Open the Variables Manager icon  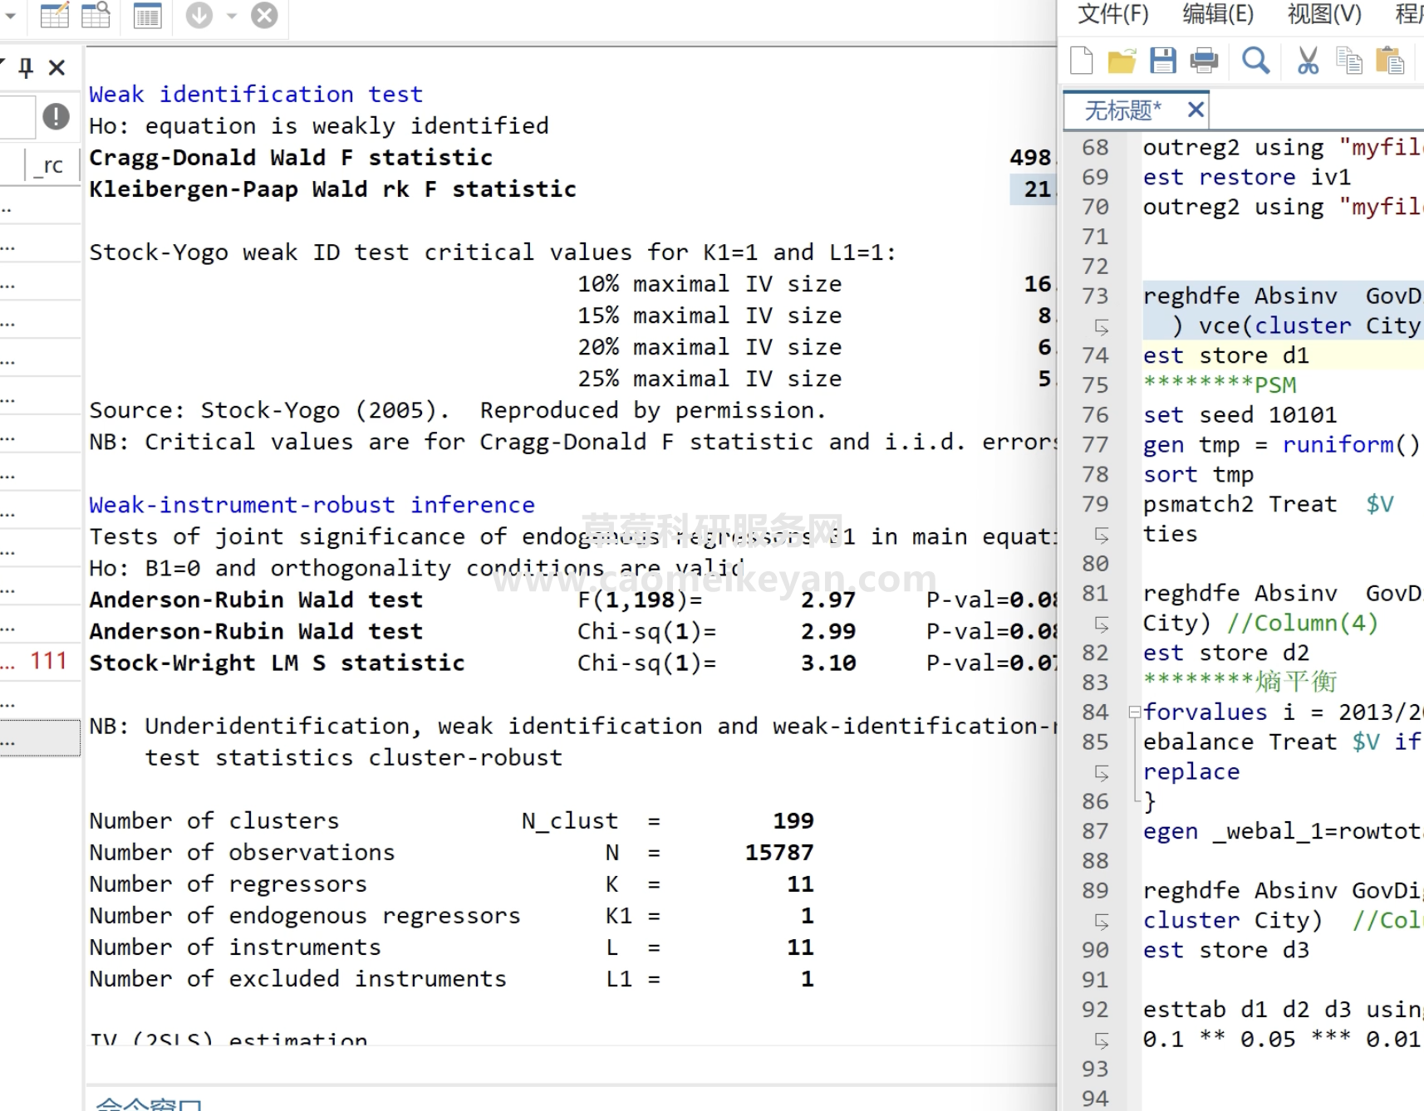click(x=148, y=15)
